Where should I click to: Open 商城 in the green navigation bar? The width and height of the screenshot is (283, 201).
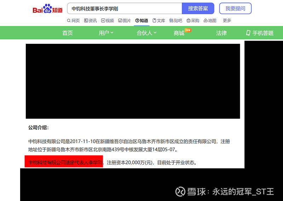[179, 33]
